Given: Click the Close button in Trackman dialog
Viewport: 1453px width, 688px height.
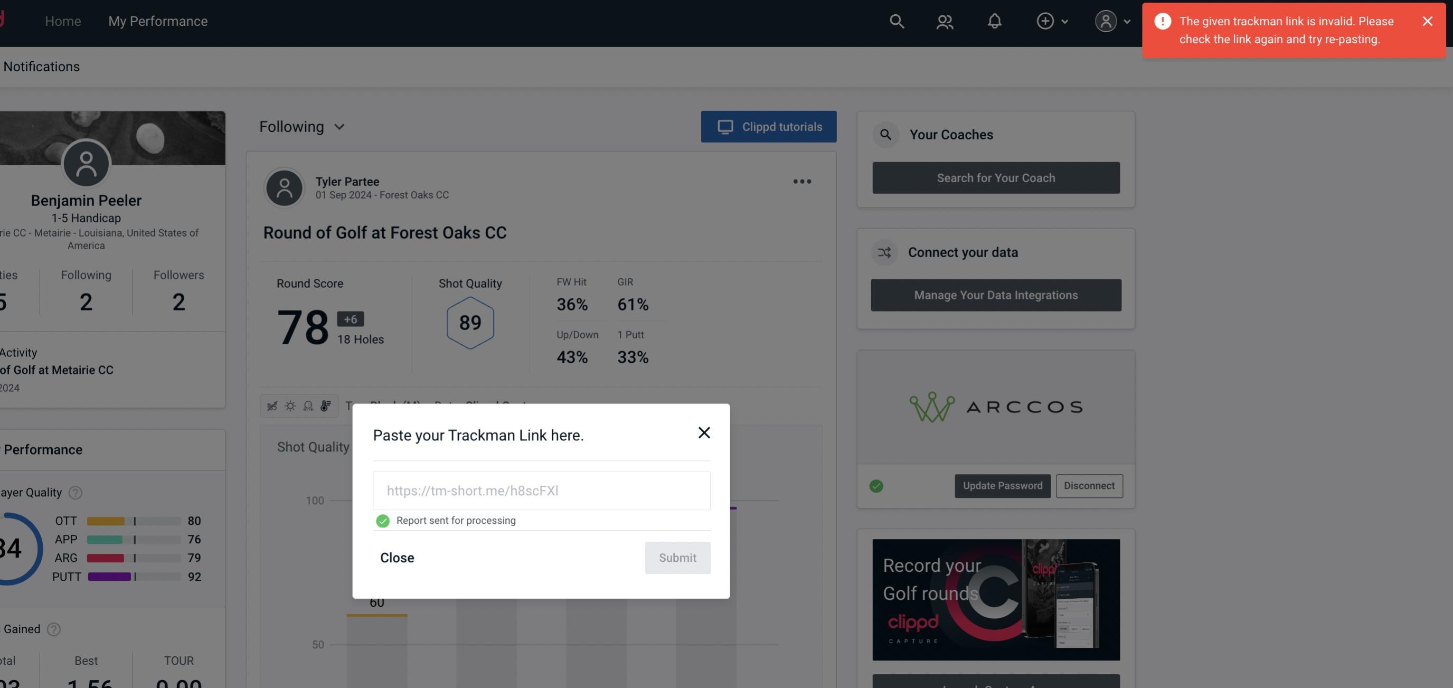Looking at the screenshot, I should pyautogui.click(x=398, y=557).
